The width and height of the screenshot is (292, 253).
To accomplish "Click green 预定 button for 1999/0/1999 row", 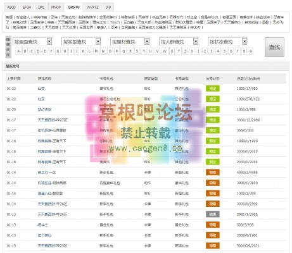I will coord(213,141).
